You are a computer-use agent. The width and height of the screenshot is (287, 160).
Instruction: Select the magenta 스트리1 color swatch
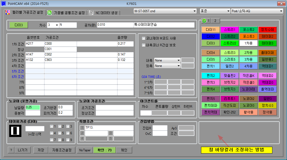click(x=230, y=30)
